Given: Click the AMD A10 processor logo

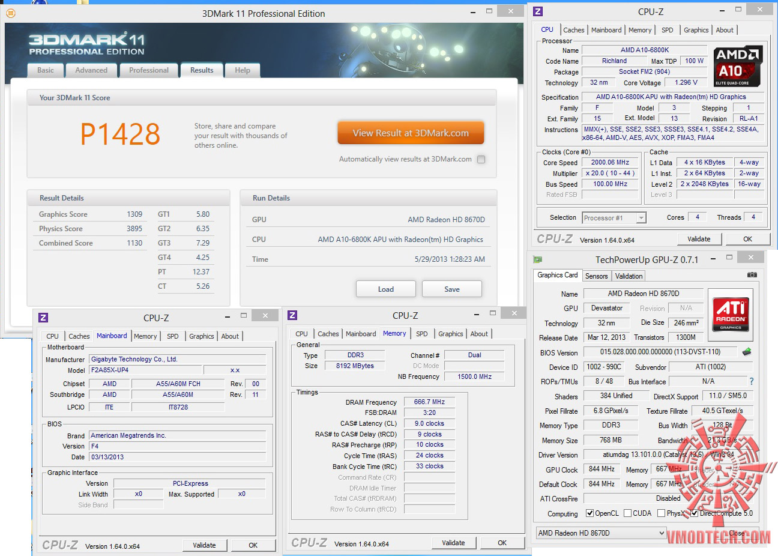Looking at the screenshot, I should click(738, 66).
